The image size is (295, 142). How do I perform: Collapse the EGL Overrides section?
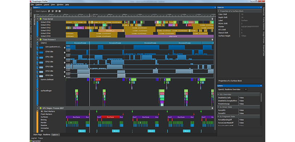(219, 95)
